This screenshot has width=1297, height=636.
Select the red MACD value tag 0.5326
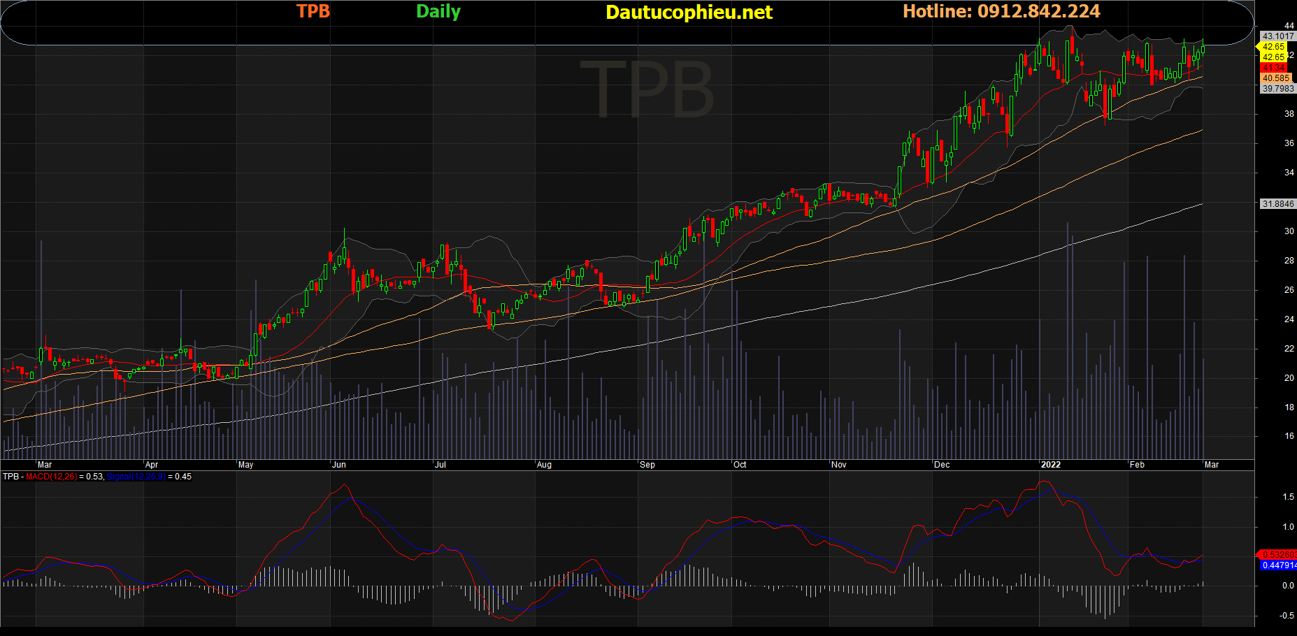click(1278, 555)
